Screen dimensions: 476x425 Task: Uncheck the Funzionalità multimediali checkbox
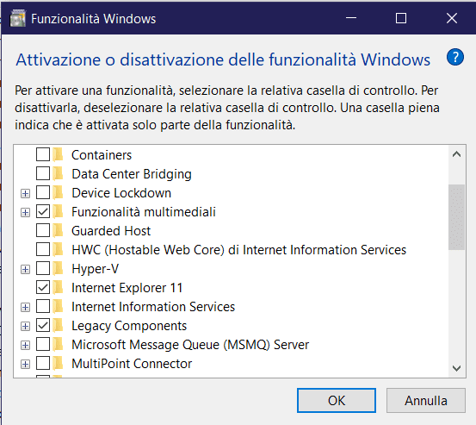[43, 211]
